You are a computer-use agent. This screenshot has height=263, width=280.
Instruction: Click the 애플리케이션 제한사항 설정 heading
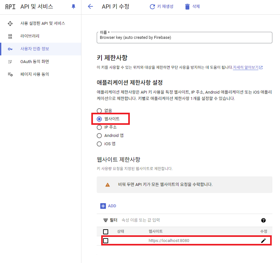(129, 82)
